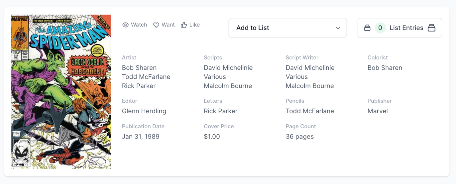
Task: Click the green 0 entries count badge
Action: pyautogui.click(x=380, y=28)
